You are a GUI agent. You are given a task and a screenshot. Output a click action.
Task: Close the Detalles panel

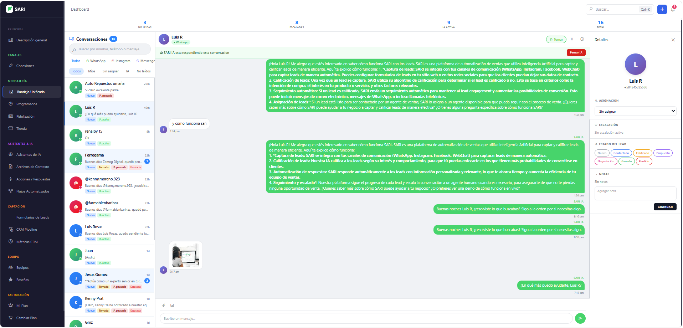(673, 40)
